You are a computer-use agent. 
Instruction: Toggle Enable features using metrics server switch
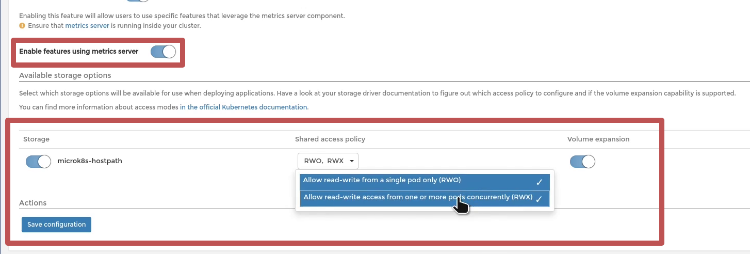pos(163,52)
